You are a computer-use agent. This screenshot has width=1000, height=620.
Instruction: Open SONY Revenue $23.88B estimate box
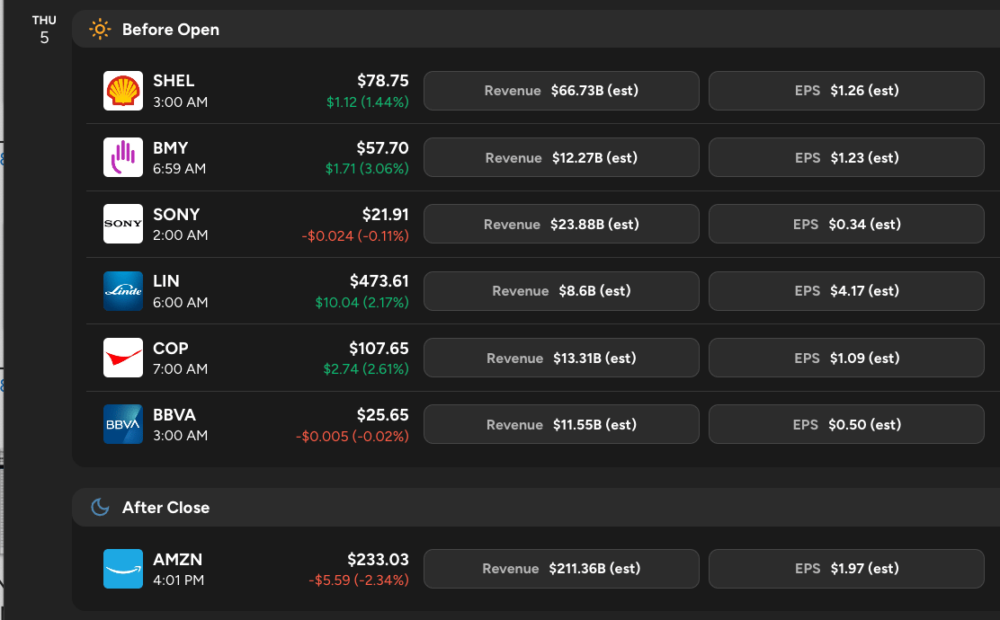(x=561, y=224)
